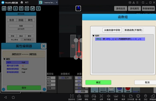Click 向下移动 button

28,40
